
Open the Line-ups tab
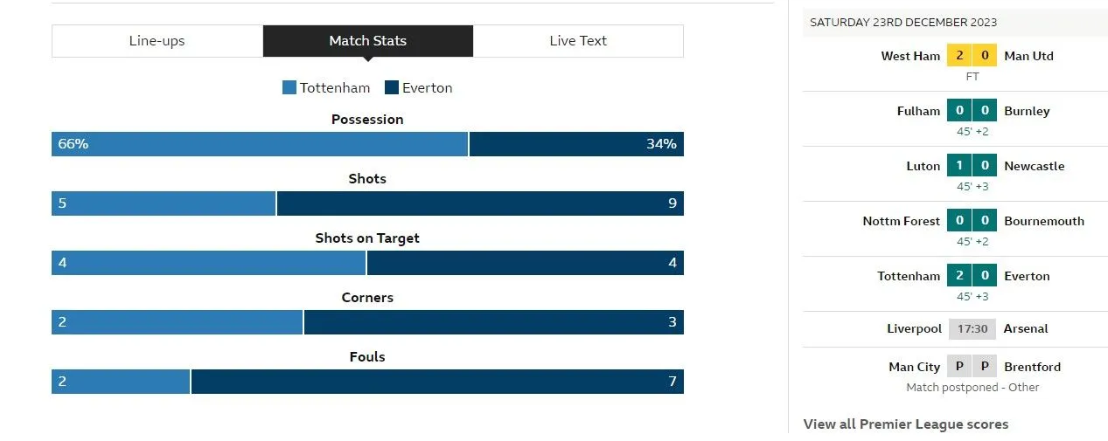point(157,41)
